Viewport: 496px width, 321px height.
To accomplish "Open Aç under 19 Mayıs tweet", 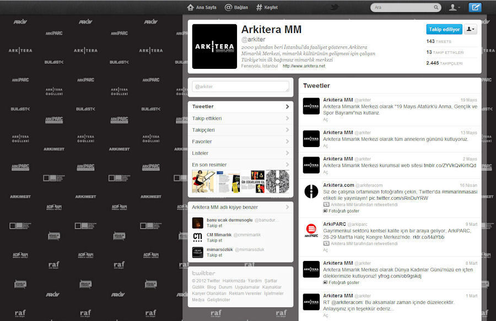I will (x=326, y=119).
